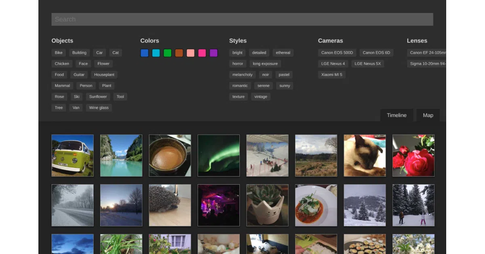Open the Siamese cat photo thumbnail
The height and width of the screenshot is (254, 485).
click(x=365, y=156)
